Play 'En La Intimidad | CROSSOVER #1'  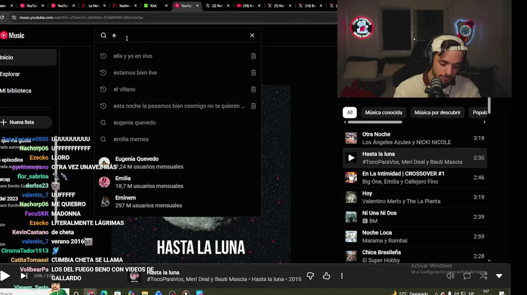click(x=415, y=177)
